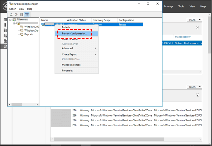Click the Review link in Configuration column
212x146 pixels.
point(122,25)
